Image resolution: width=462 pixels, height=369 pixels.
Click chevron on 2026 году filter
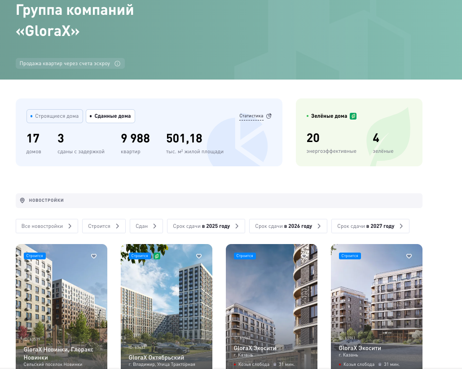[x=319, y=226]
